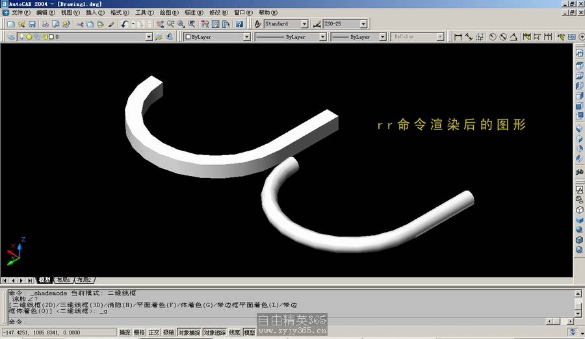Toggle 线宽 lineweight display in status bar
Screen dimensions: 585x339
pyautogui.click(x=235, y=333)
